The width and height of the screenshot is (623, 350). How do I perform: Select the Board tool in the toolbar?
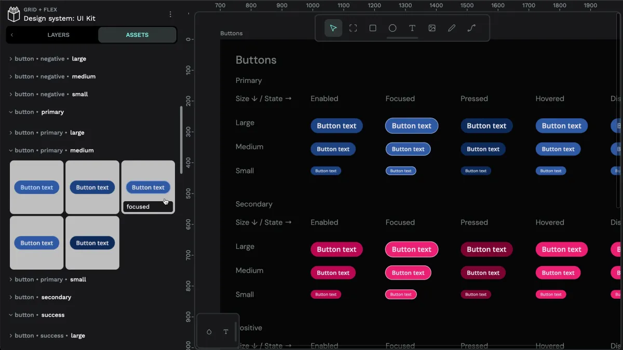point(353,28)
